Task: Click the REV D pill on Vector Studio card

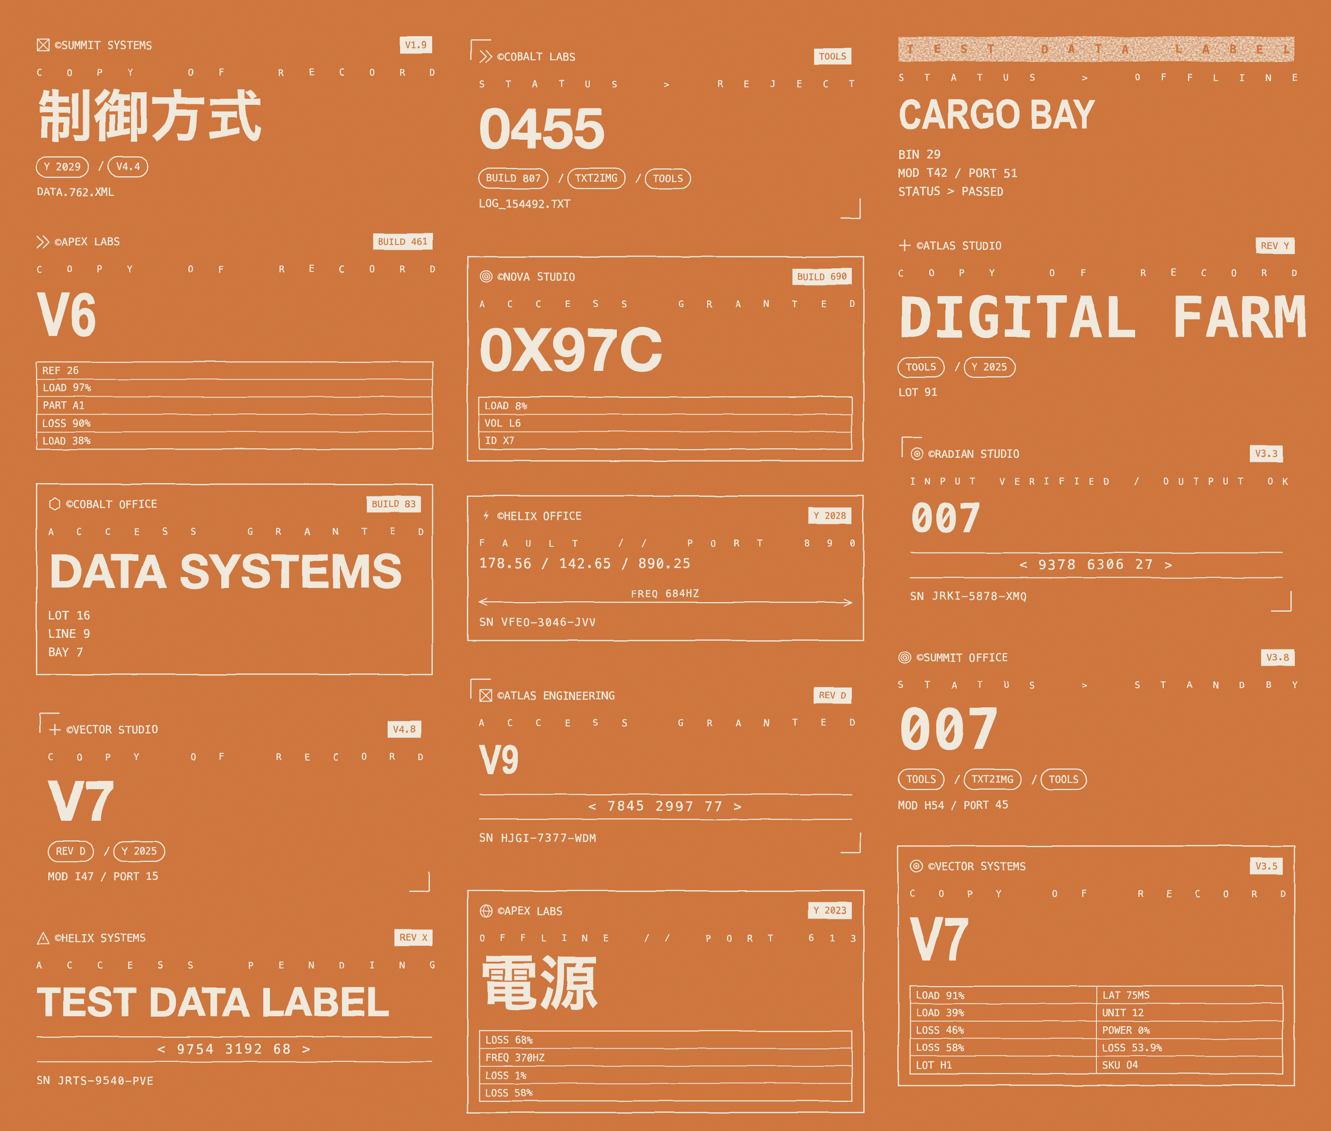Action: point(71,852)
